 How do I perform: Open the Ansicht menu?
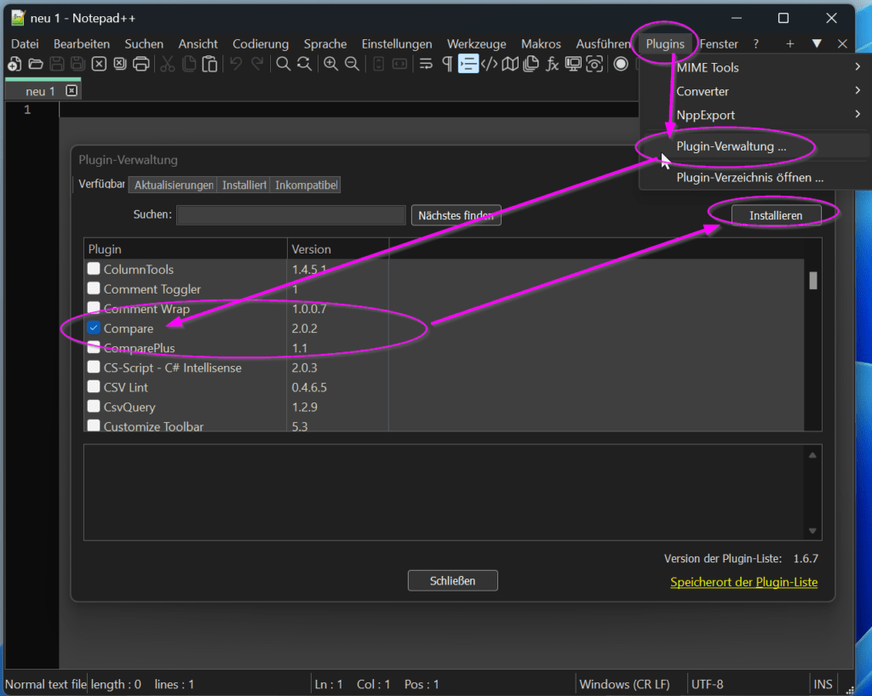click(x=198, y=44)
